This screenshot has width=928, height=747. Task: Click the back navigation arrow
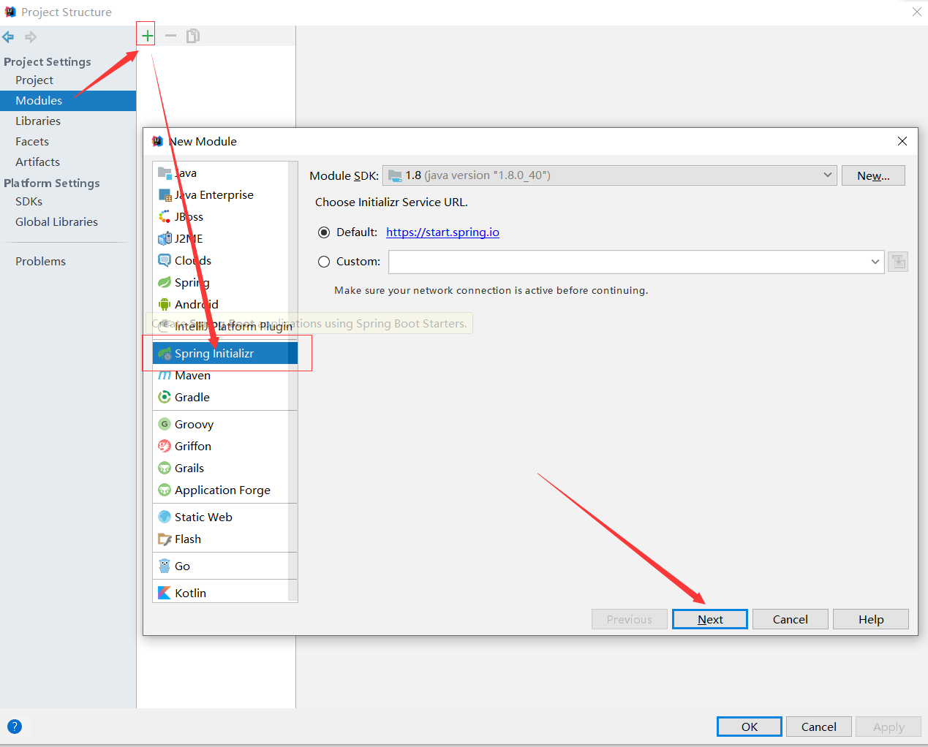pyautogui.click(x=9, y=37)
